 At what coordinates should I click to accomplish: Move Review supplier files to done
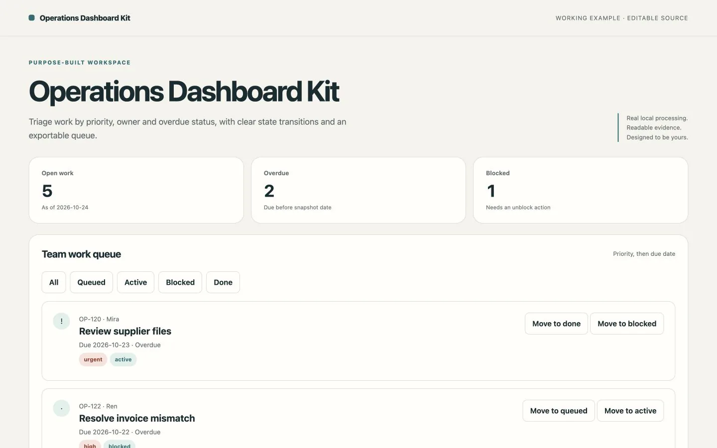coord(556,324)
